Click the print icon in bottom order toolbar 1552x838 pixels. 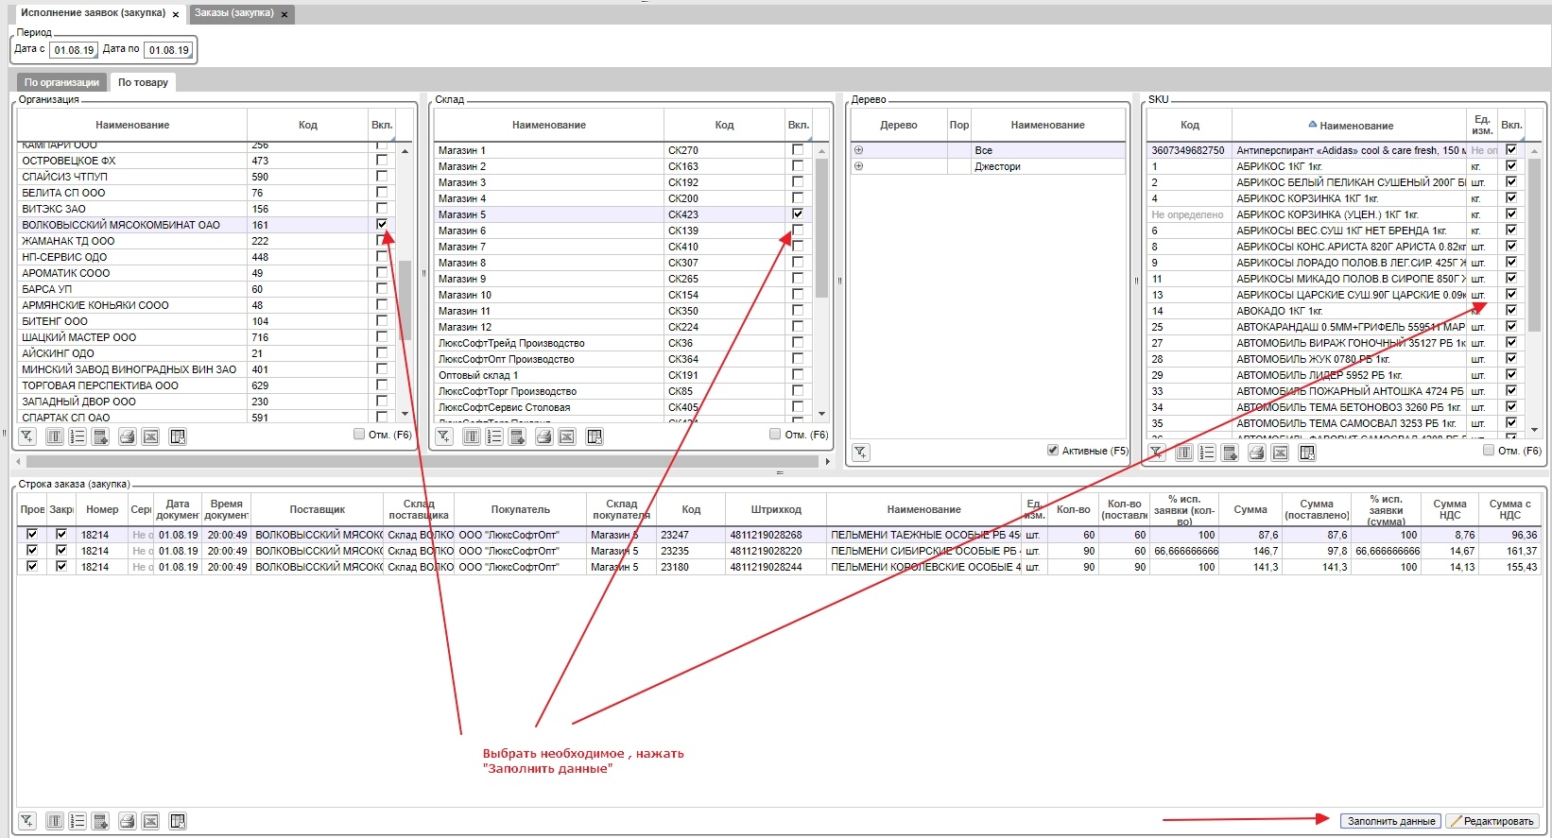[x=127, y=821]
